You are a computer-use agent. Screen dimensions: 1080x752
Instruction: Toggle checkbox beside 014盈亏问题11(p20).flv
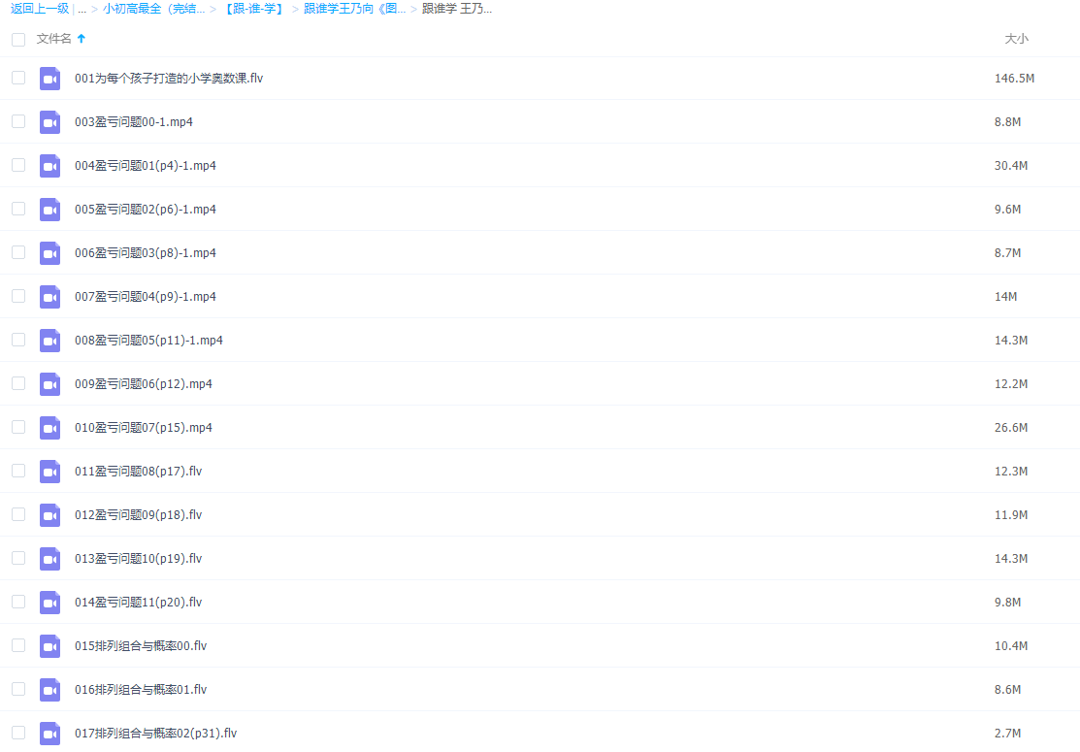coord(18,602)
